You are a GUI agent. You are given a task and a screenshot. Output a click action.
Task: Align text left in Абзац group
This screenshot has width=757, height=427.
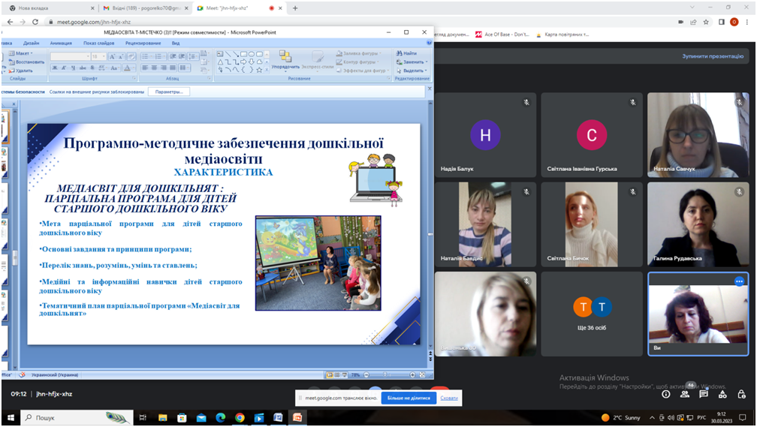tap(145, 68)
